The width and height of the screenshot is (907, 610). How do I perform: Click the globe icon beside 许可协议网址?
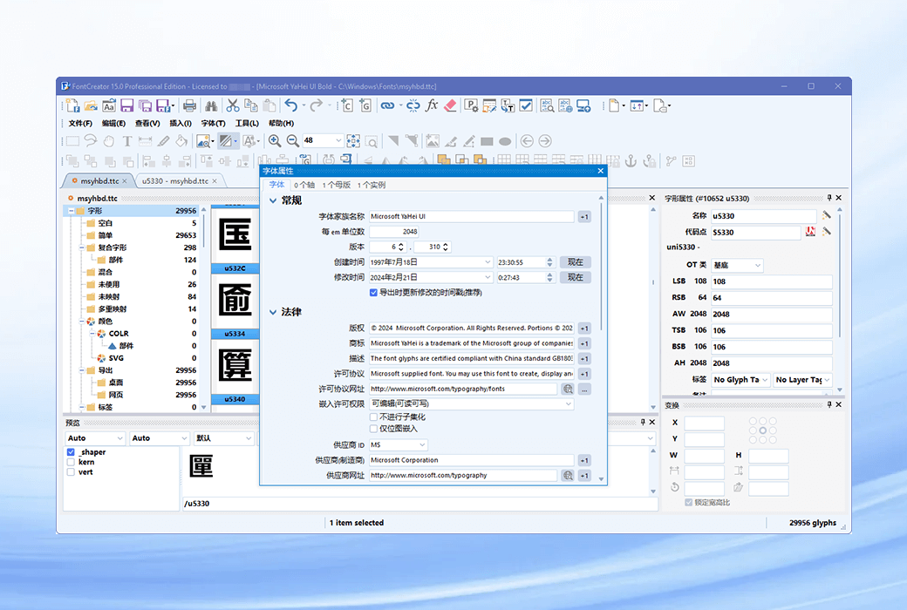[x=568, y=390]
